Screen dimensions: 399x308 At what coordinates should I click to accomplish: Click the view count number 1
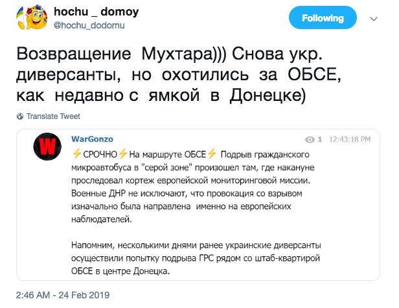click(319, 140)
